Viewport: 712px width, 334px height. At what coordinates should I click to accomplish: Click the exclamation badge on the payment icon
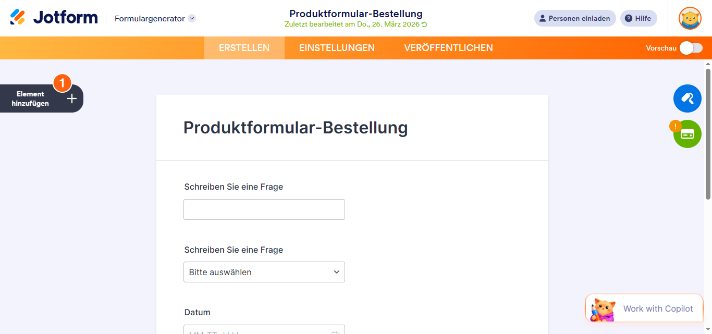pyautogui.click(x=676, y=126)
